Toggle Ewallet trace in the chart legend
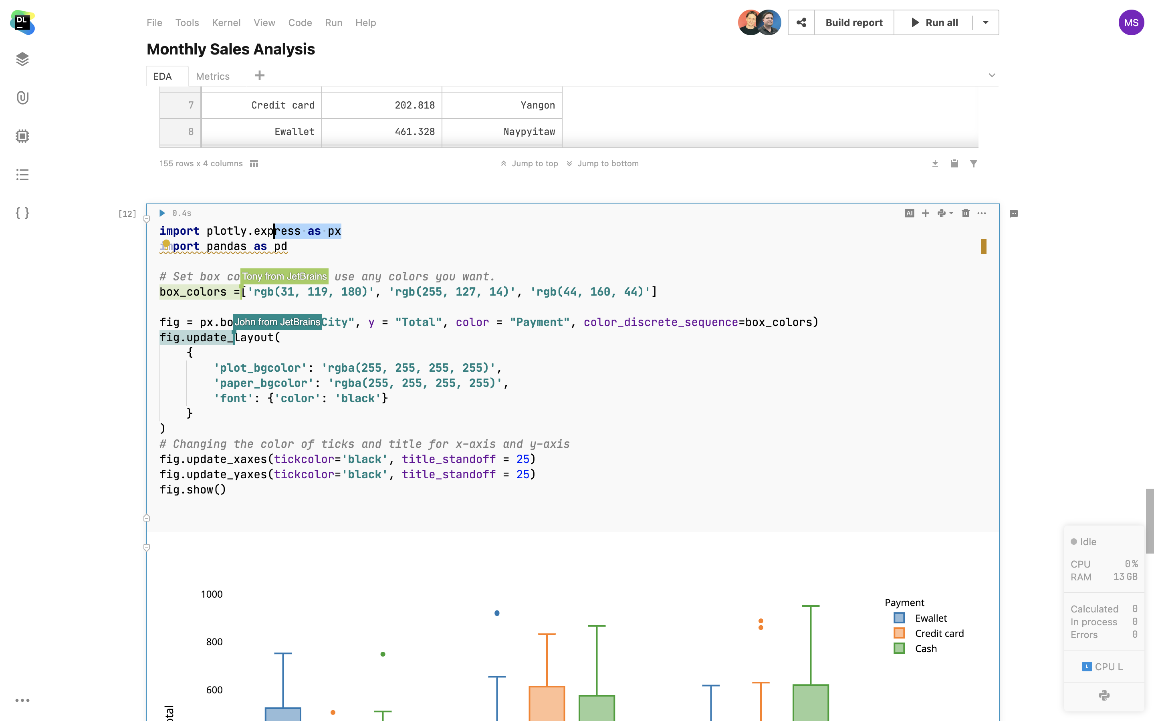Viewport: 1154px width, 721px height. [x=930, y=618]
